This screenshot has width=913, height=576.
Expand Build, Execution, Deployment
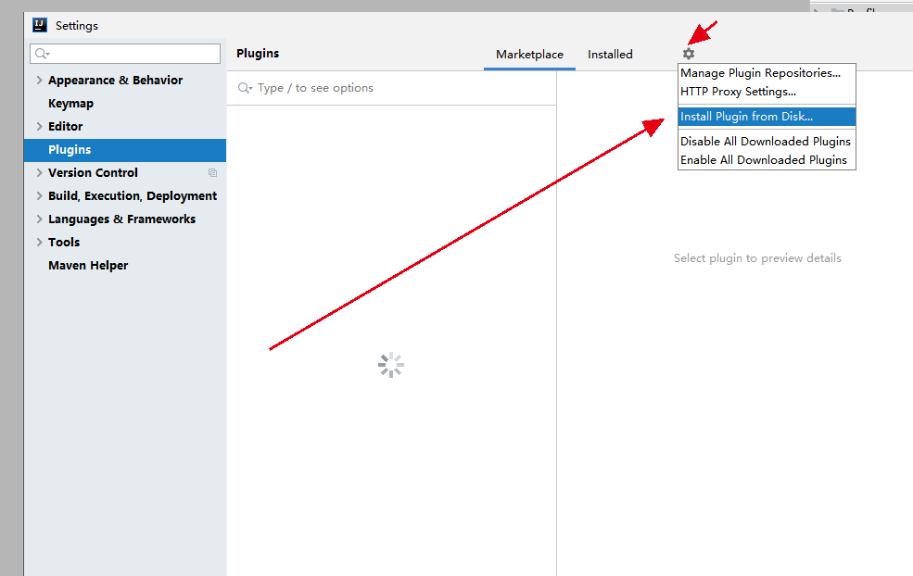(x=39, y=195)
